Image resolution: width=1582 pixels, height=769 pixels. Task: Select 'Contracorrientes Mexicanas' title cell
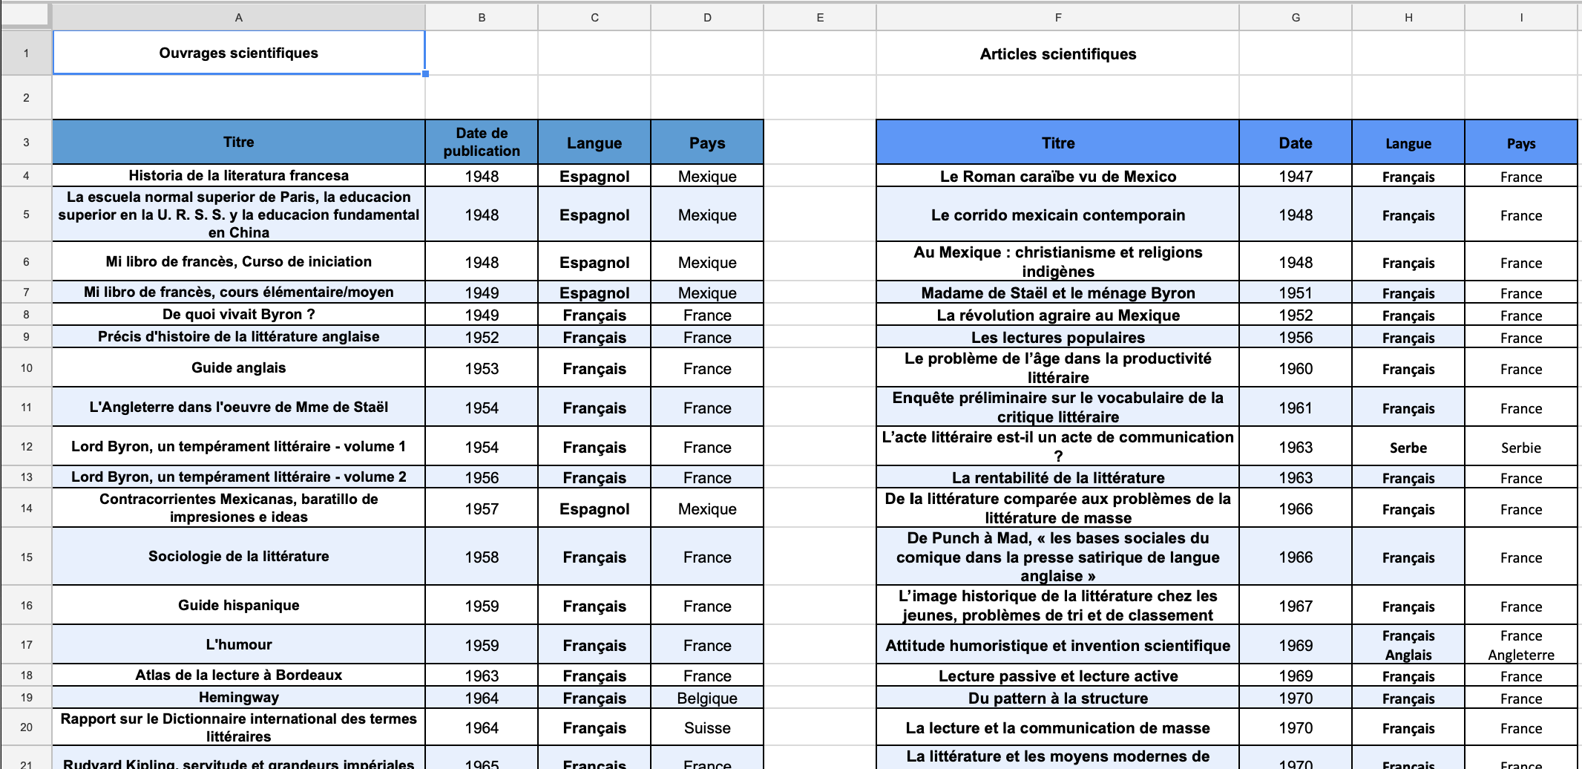pos(238,508)
